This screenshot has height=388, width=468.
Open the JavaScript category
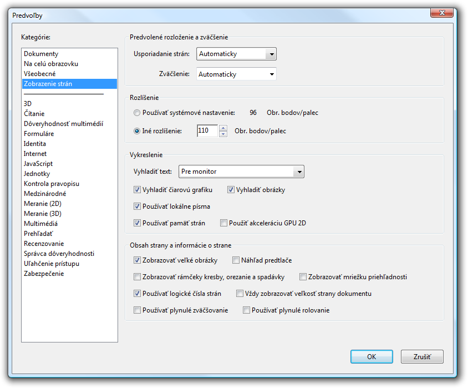(38, 164)
